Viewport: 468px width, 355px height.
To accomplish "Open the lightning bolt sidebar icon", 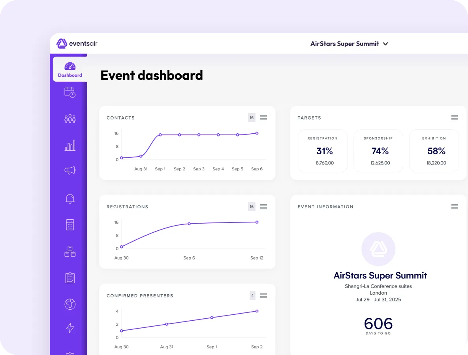I will 70,327.
